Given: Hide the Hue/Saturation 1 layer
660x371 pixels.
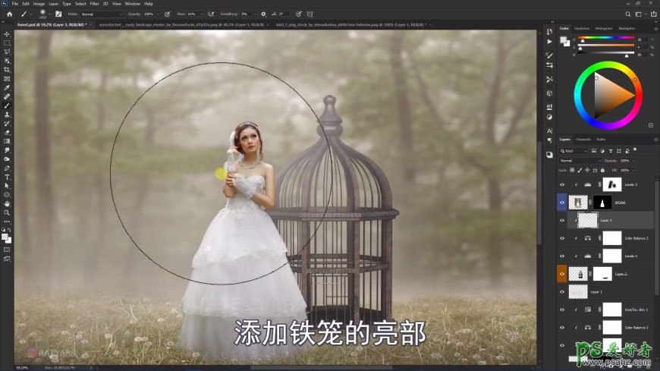Looking at the screenshot, I should coord(562,310).
